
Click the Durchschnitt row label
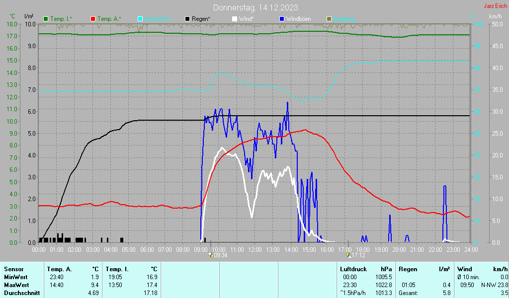[x=20, y=293]
